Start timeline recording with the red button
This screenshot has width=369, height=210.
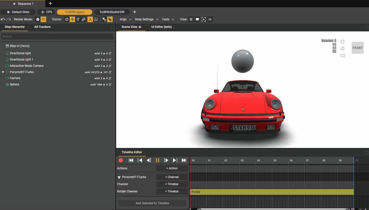tap(121, 160)
